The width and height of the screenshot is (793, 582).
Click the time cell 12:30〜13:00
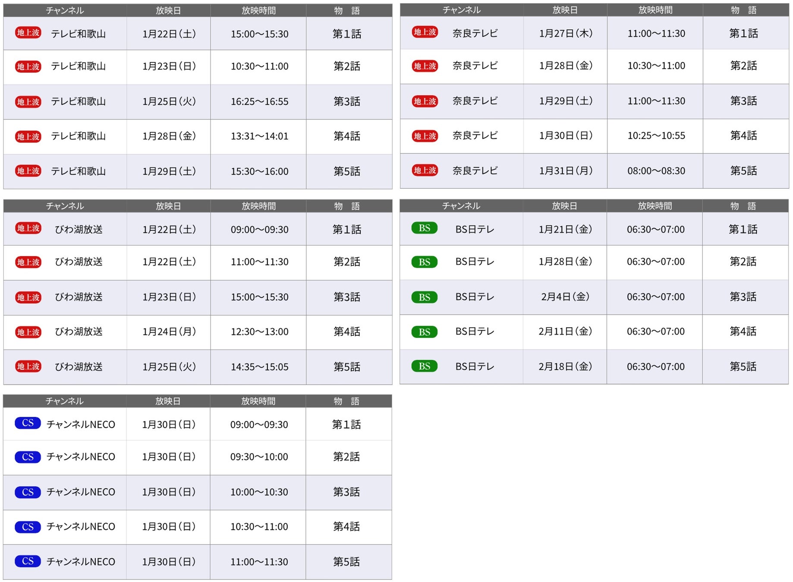259,332
